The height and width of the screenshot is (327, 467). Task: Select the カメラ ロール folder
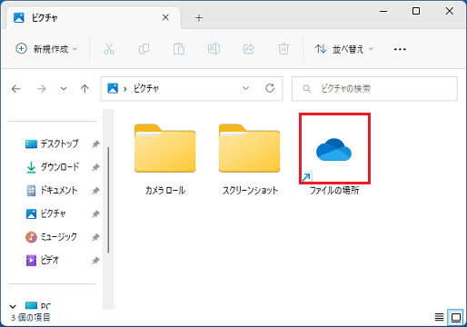(x=165, y=159)
